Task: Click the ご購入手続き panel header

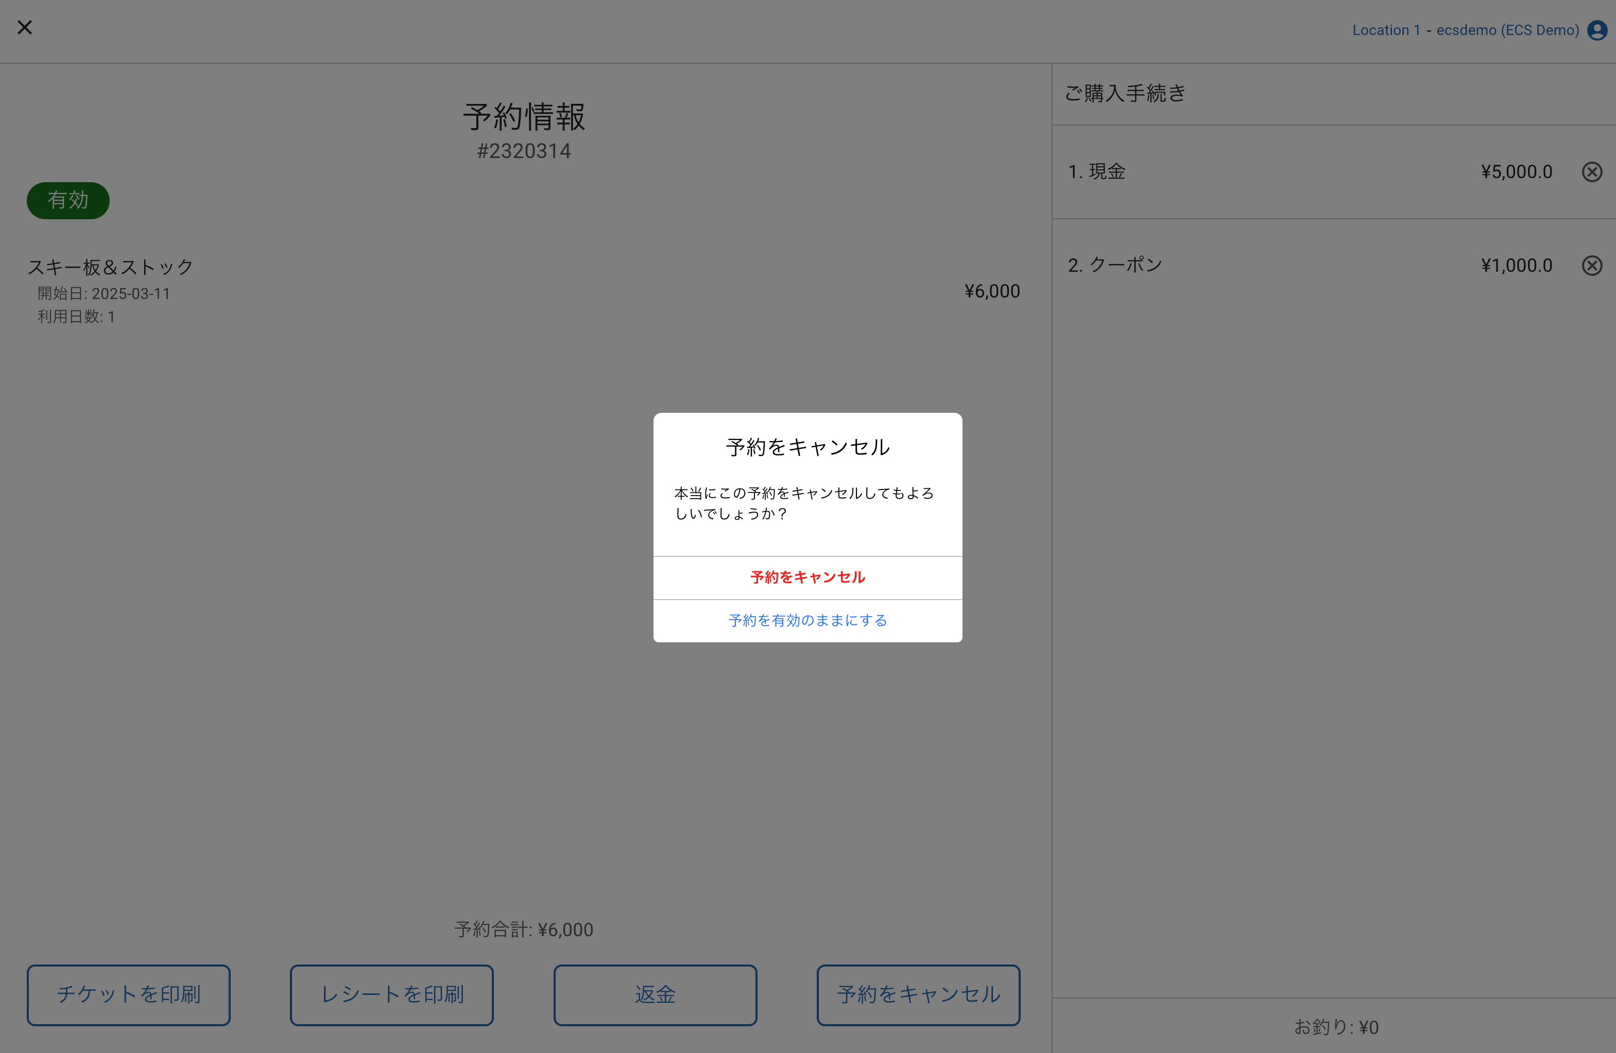Action: (x=1125, y=94)
